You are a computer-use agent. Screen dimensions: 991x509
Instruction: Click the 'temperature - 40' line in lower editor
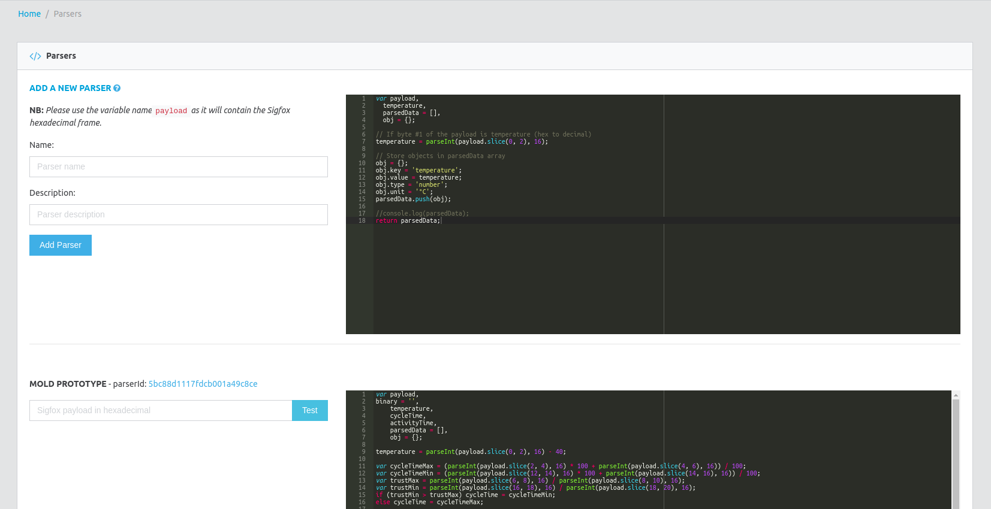tap(471, 452)
